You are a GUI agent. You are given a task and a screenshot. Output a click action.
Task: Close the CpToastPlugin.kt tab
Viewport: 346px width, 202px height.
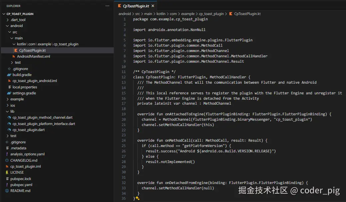pos(153,6)
